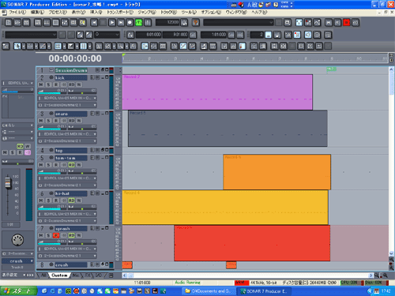Open the kick track input dropdown
The image size is (395, 296).
pos(67,98)
